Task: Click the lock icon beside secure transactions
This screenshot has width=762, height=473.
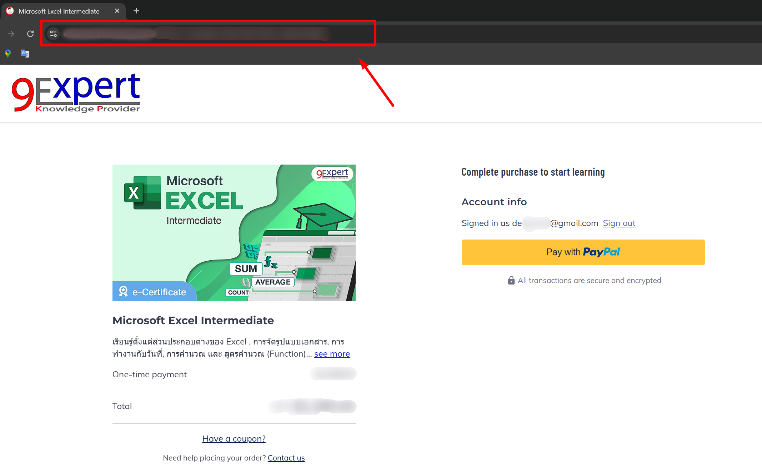Action: 511,280
